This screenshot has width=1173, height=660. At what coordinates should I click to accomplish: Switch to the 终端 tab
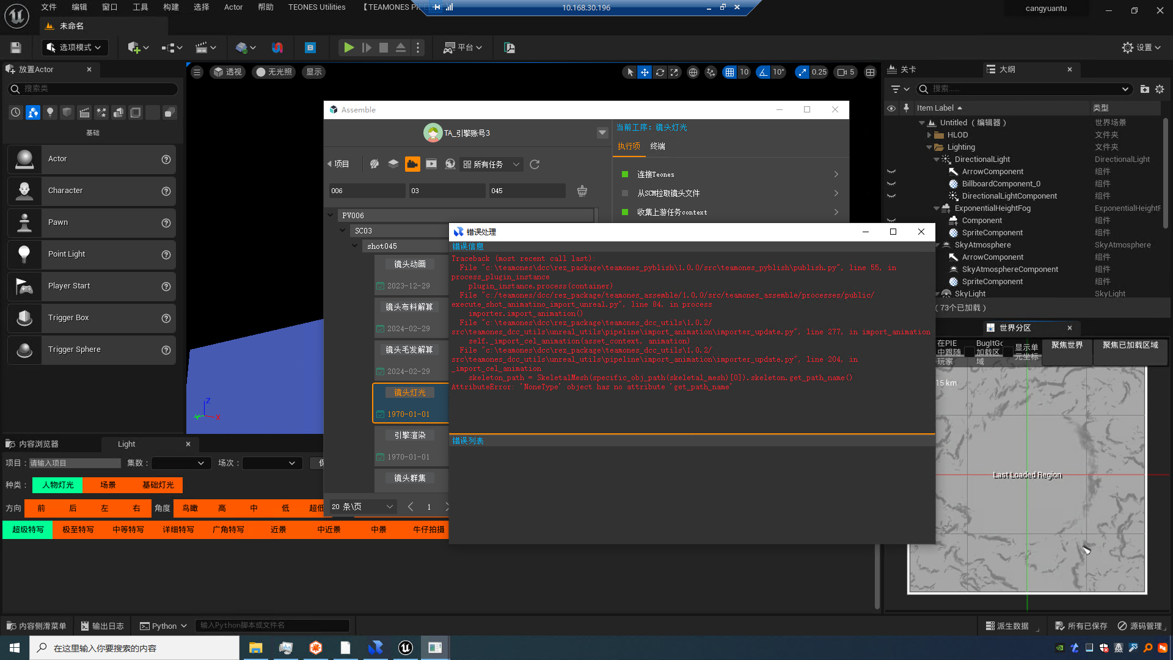pos(657,146)
